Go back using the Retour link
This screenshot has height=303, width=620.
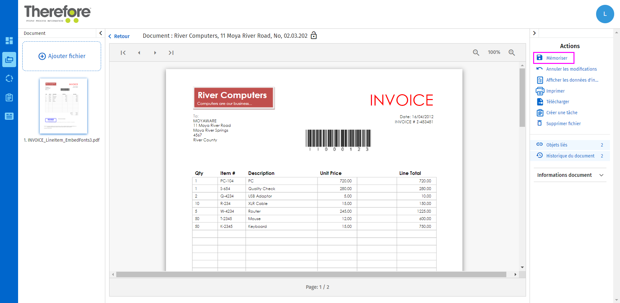click(119, 36)
